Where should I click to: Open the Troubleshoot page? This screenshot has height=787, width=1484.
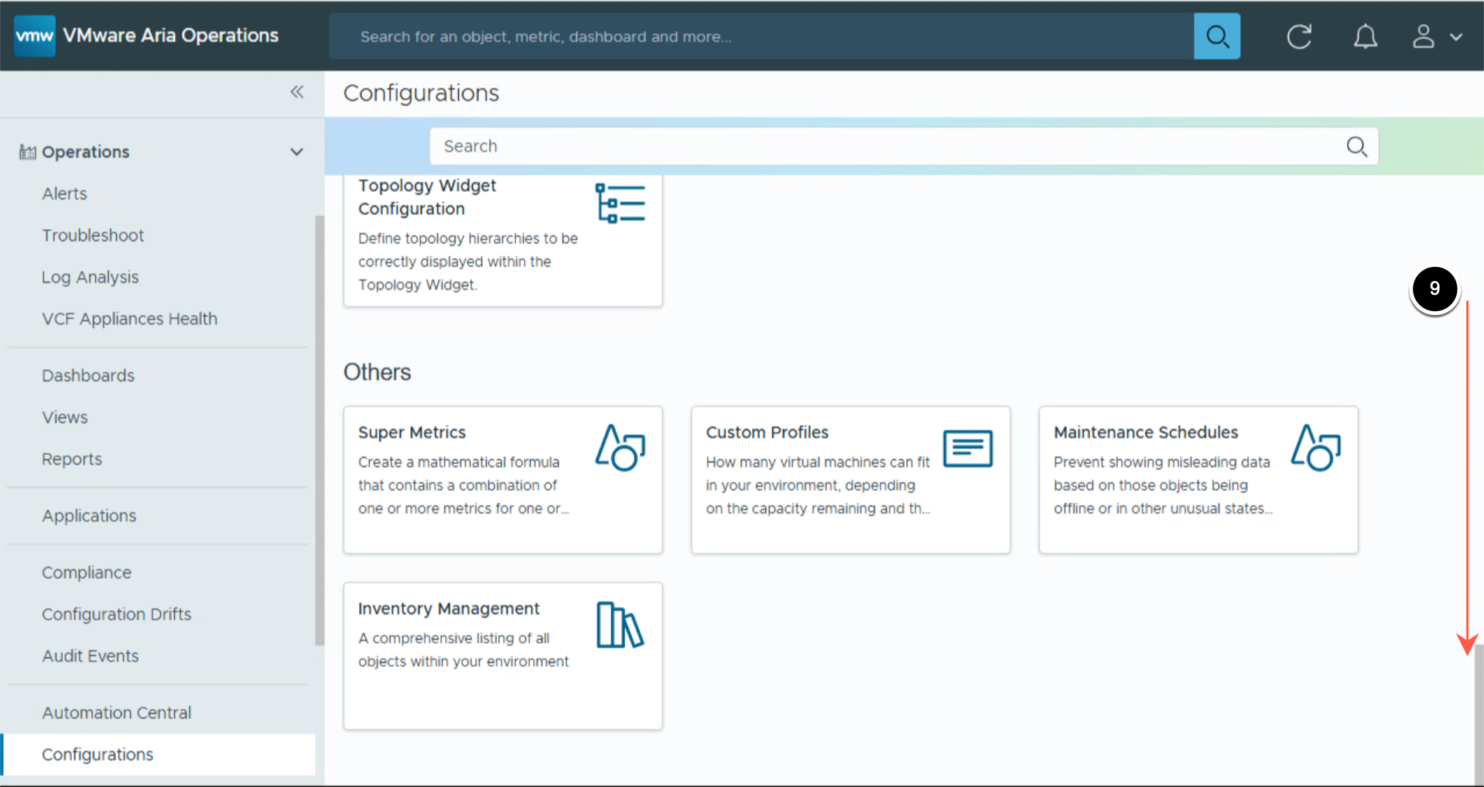coord(93,235)
